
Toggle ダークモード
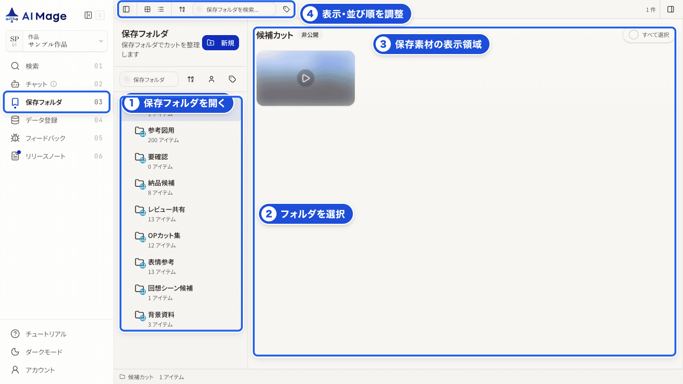[x=56, y=352]
